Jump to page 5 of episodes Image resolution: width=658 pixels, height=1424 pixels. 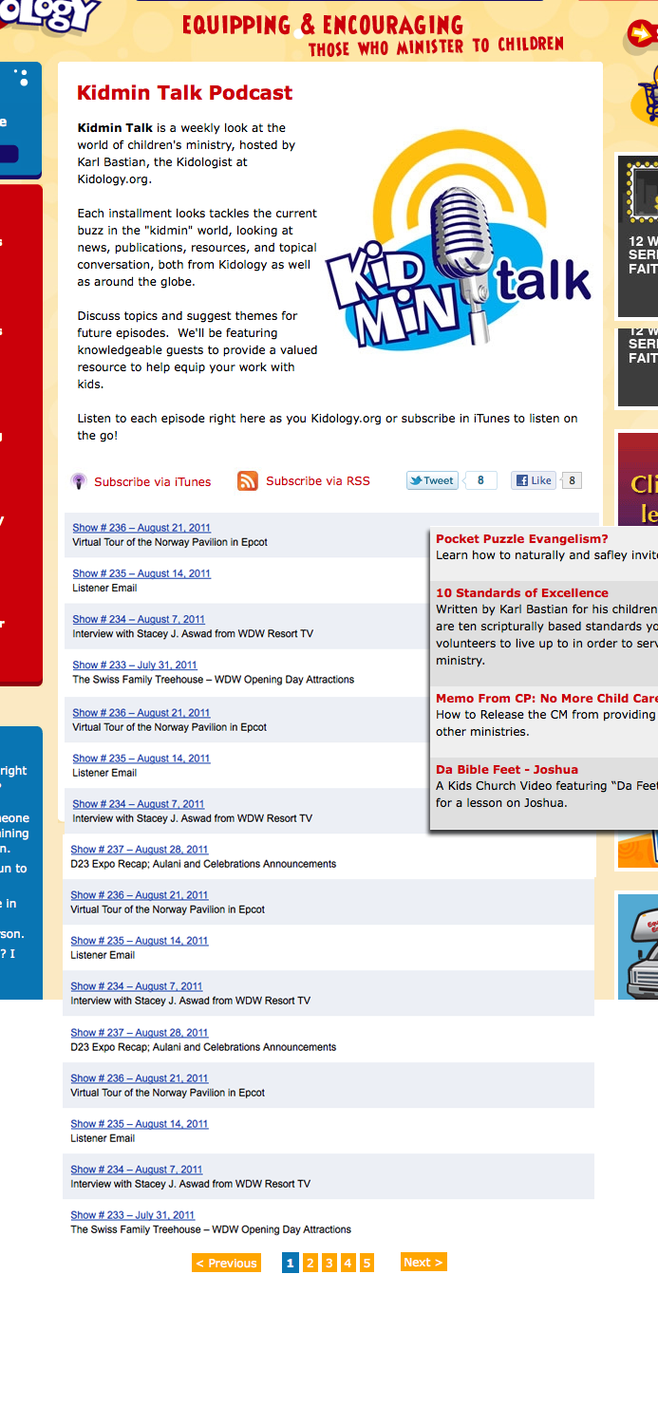367,1263
